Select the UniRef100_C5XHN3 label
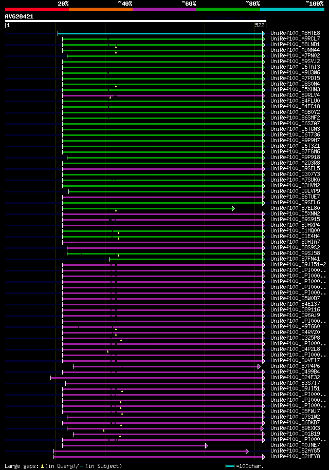This screenshot has height=470, width=329. click(295, 90)
